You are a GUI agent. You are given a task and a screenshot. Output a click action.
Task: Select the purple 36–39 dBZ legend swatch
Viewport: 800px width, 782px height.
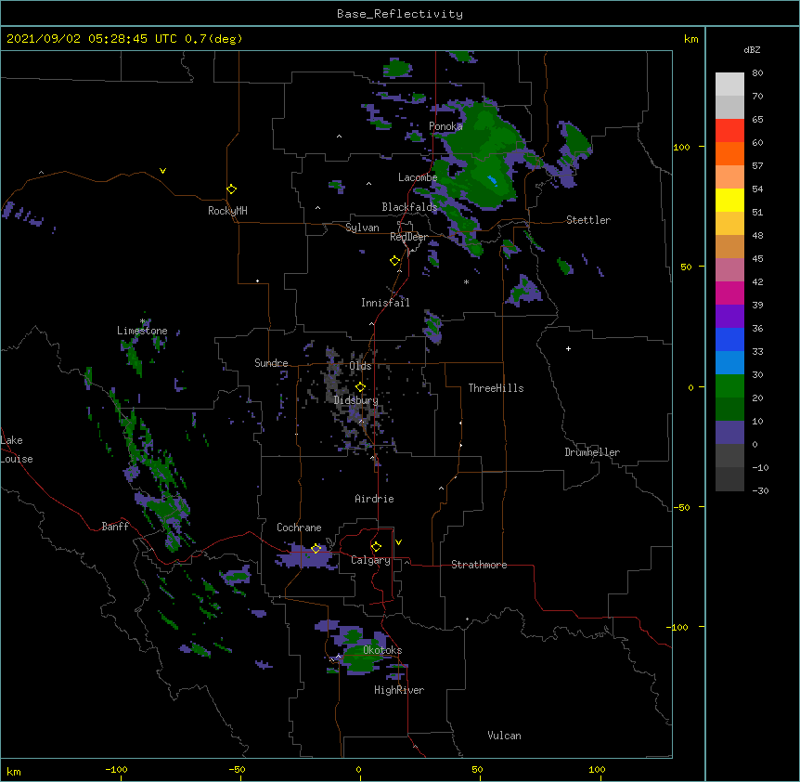pyautogui.click(x=729, y=316)
